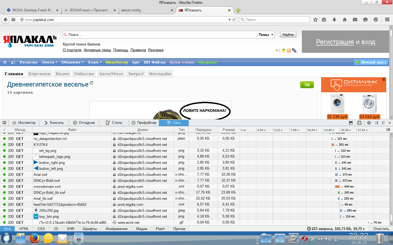Focus the Крутой поиск баянов search field
393x245 pixels.
point(160,35)
